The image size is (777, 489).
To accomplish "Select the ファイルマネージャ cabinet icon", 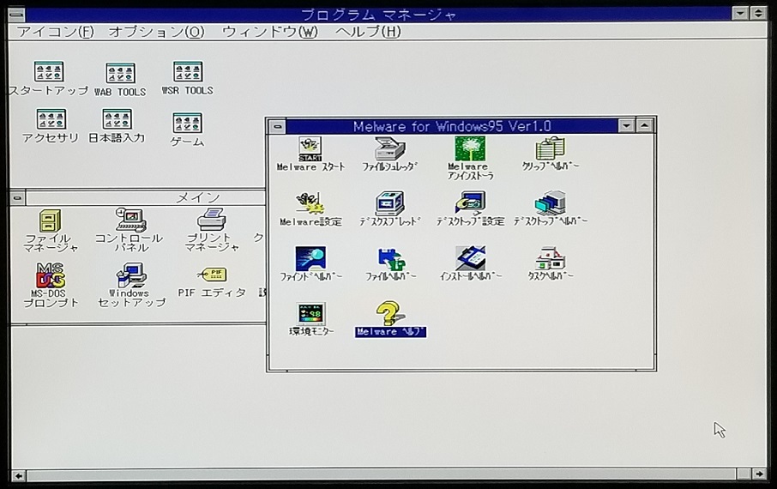I will click(x=50, y=221).
